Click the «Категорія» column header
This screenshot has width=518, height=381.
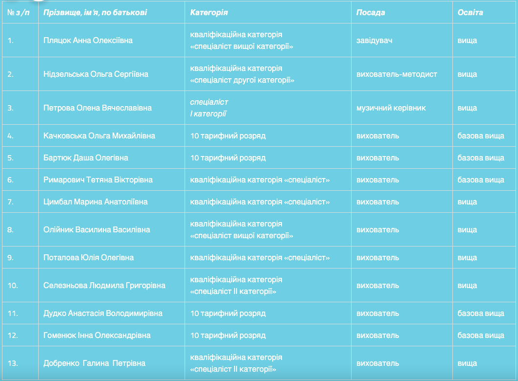tap(209, 12)
